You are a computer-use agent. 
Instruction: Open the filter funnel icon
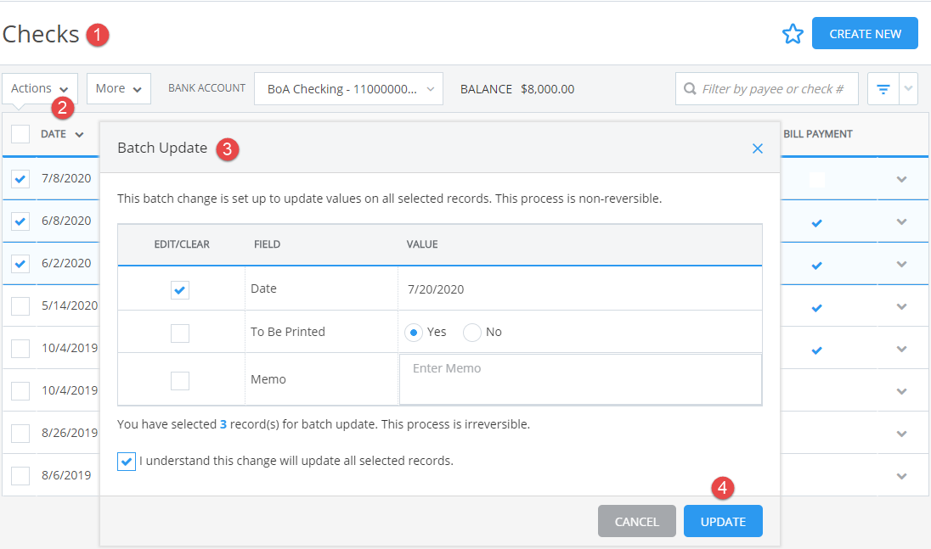pos(882,88)
